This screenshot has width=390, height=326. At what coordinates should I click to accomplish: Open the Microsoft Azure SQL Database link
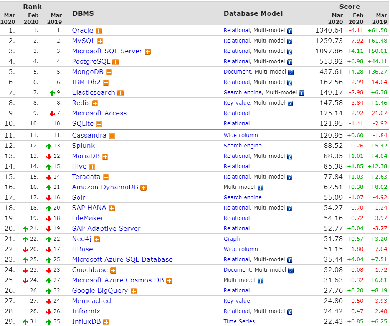(x=122, y=259)
